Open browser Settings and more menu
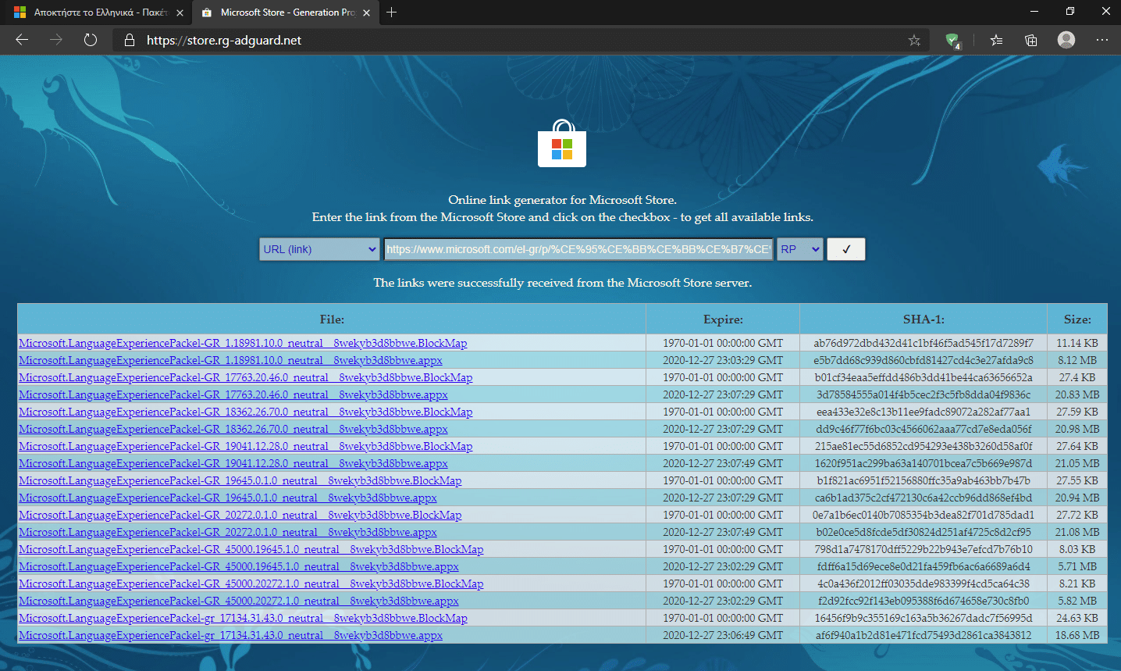1121x671 pixels. [1102, 40]
